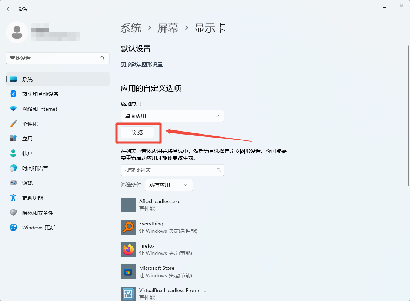Focus the 查找设置 search field
Image resolution: width=410 pixels, height=301 pixels.
click(54, 58)
